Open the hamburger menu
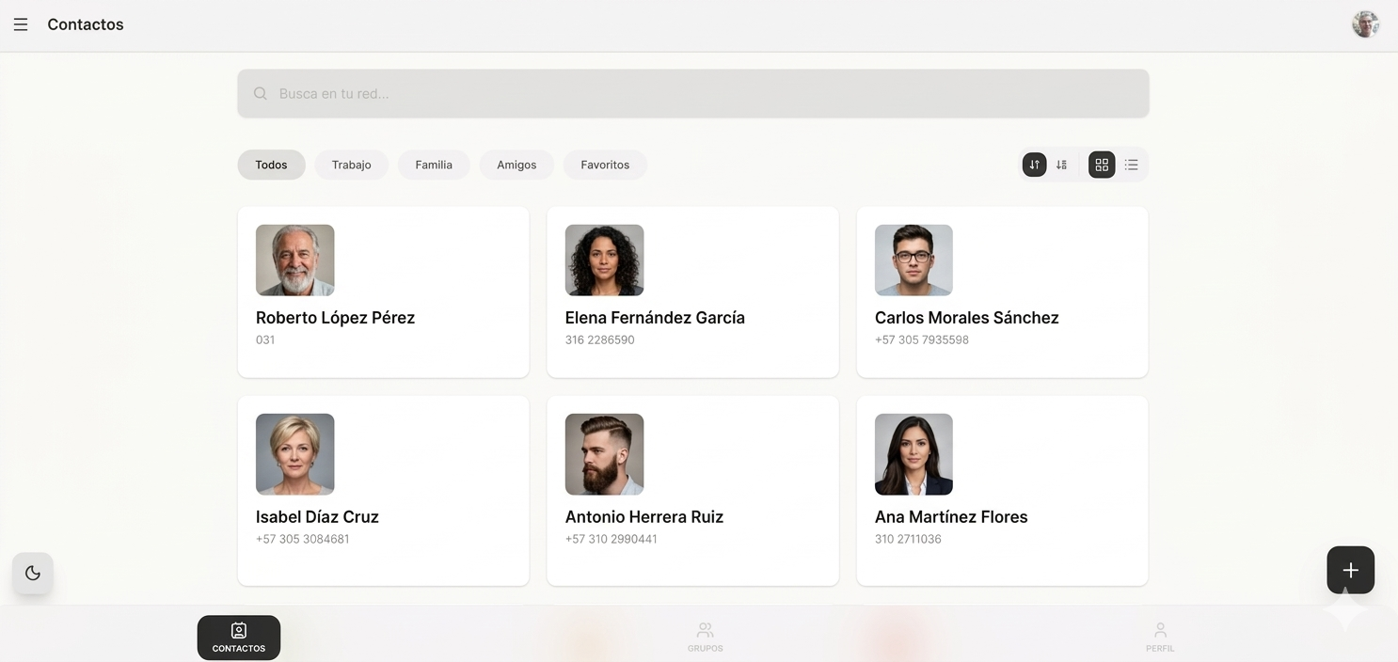1398x662 pixels. (x=21, y=24)
